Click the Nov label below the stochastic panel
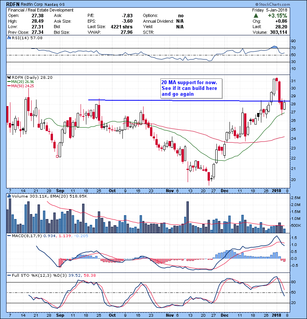 tap(170, 315)
